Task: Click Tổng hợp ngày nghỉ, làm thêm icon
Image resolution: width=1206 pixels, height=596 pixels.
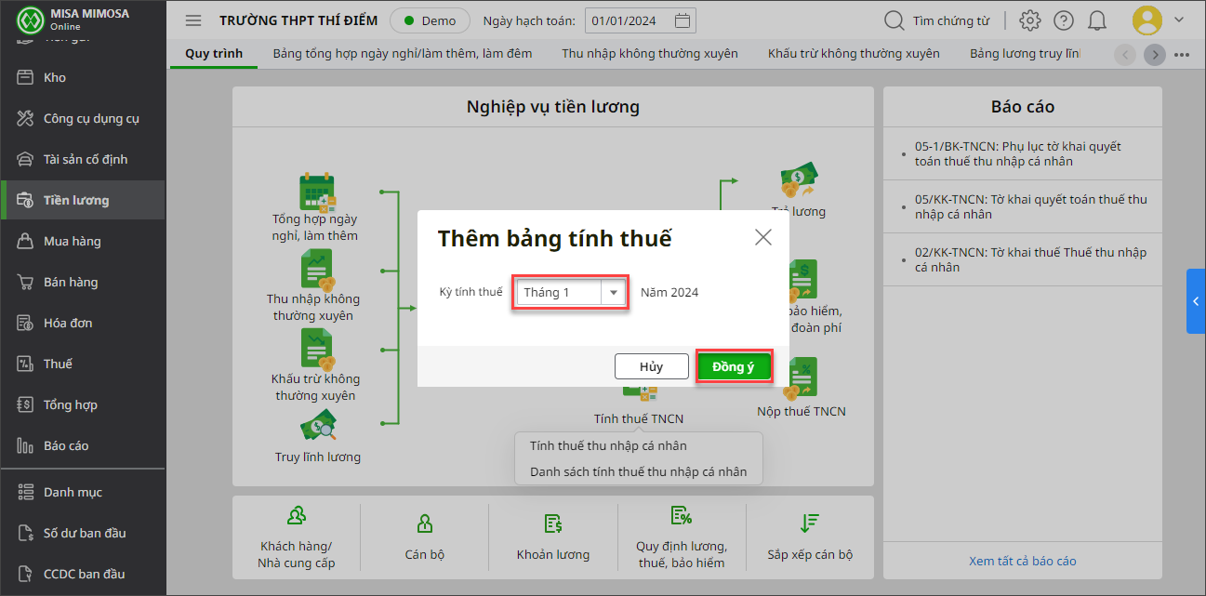Action: pos(317,191)
